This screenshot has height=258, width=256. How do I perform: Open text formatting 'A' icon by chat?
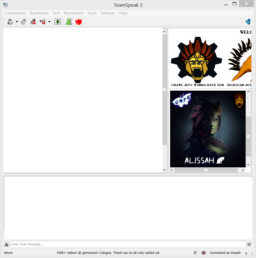pos(6,244)
